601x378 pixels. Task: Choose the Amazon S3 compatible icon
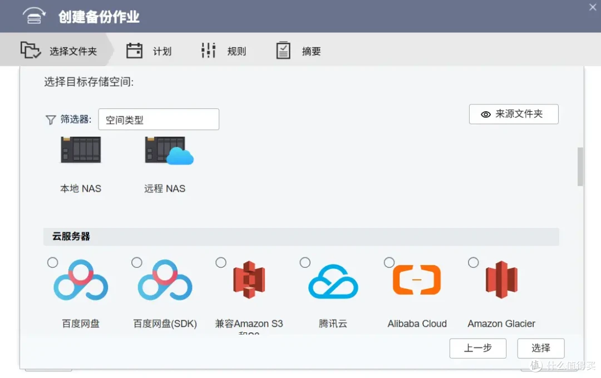(x=249, y=280)
